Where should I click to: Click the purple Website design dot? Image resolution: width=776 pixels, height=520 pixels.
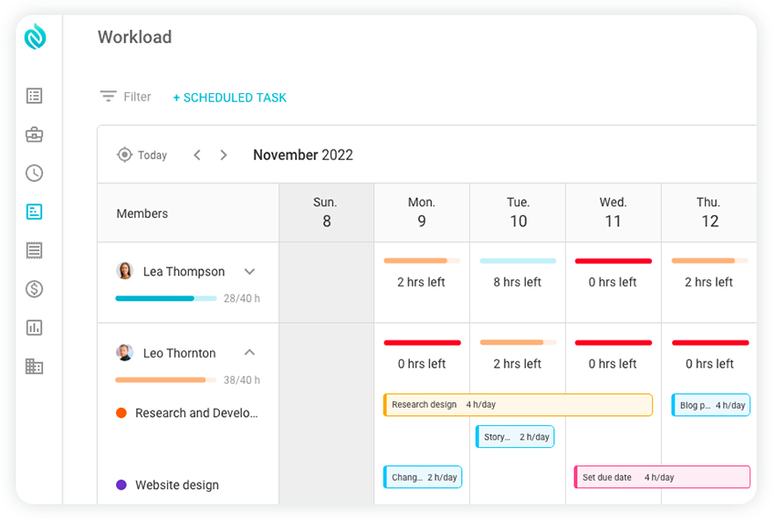[x=121, y=484]
